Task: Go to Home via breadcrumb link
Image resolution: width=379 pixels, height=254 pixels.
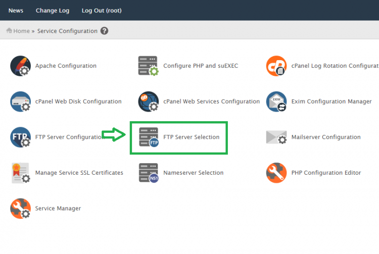Action: [x=21, y=31]
